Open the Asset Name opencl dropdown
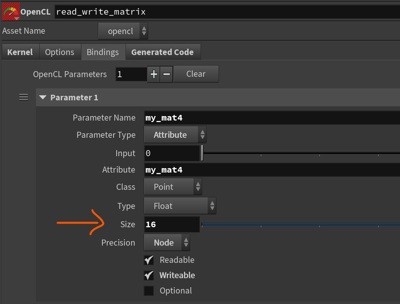The height and width of the screenshot is (304, 400). (123, 31)
